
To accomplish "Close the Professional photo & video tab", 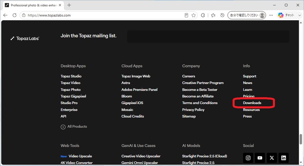I will pyautogui.click(x=60, y=5).
